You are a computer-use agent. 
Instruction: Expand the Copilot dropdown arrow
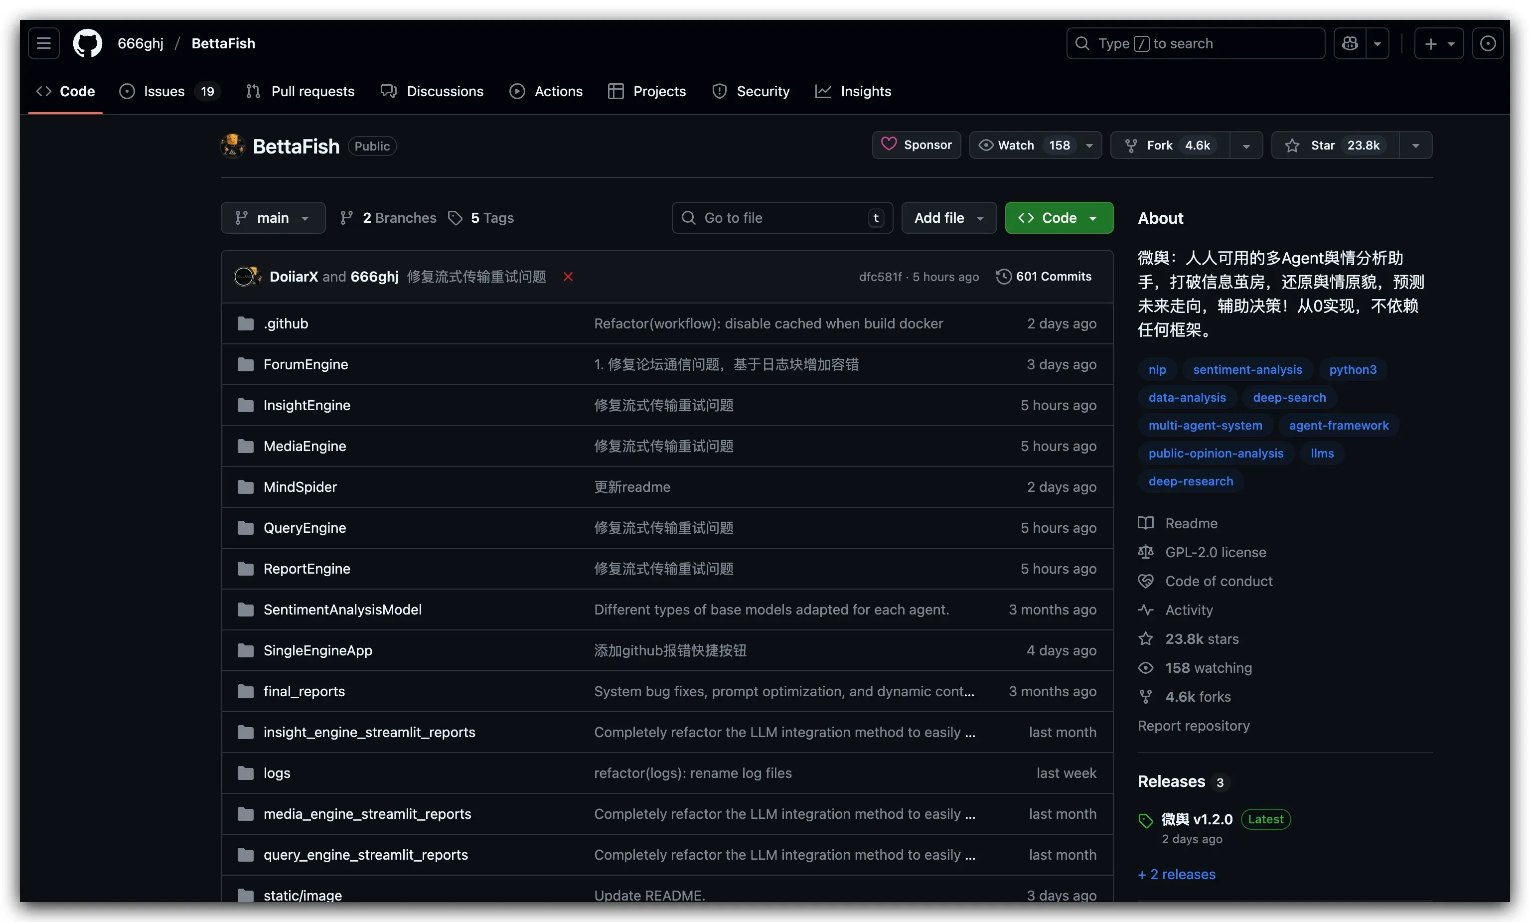click(x=1377, y=43)
